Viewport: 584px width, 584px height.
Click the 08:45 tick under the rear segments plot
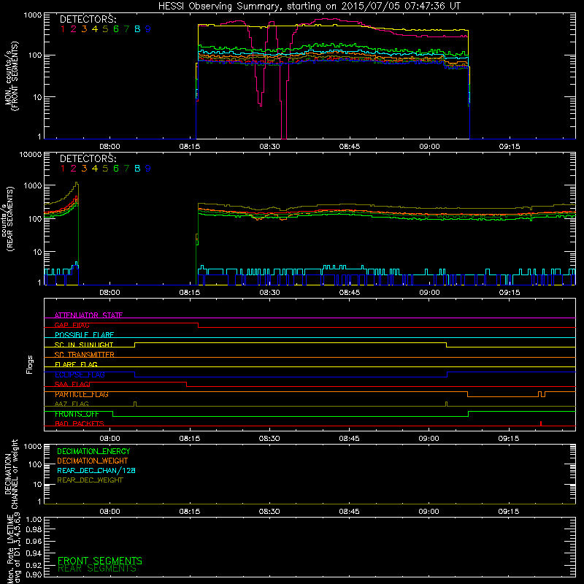[x=350, y=293]
